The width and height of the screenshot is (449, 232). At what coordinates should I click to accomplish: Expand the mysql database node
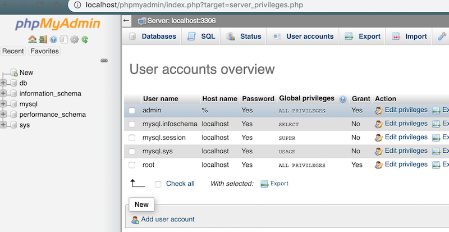[3, 103]
